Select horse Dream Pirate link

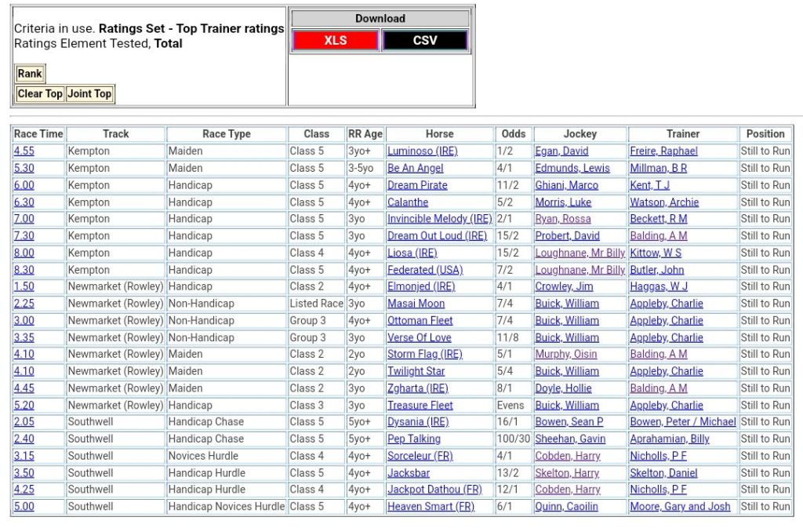click(x=417, y=185)
